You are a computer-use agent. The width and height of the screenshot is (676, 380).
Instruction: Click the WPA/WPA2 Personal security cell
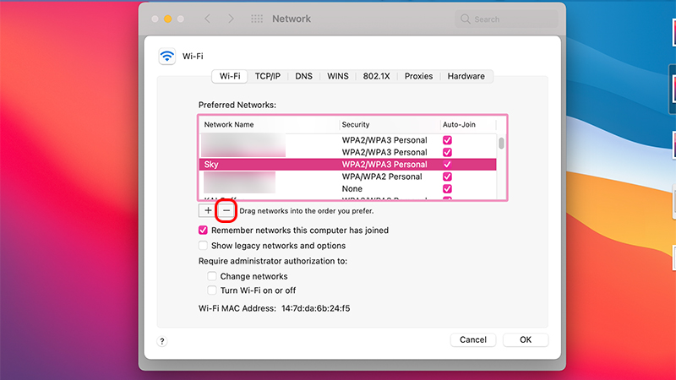[382, 176]
